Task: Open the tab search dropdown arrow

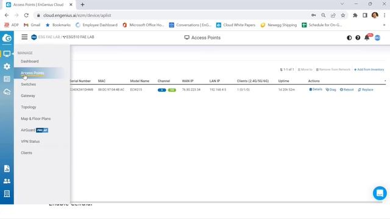Action: click(342, 4)
